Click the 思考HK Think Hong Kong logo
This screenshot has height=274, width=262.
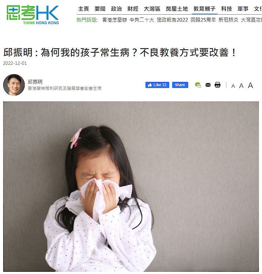(x=33, y=15)
